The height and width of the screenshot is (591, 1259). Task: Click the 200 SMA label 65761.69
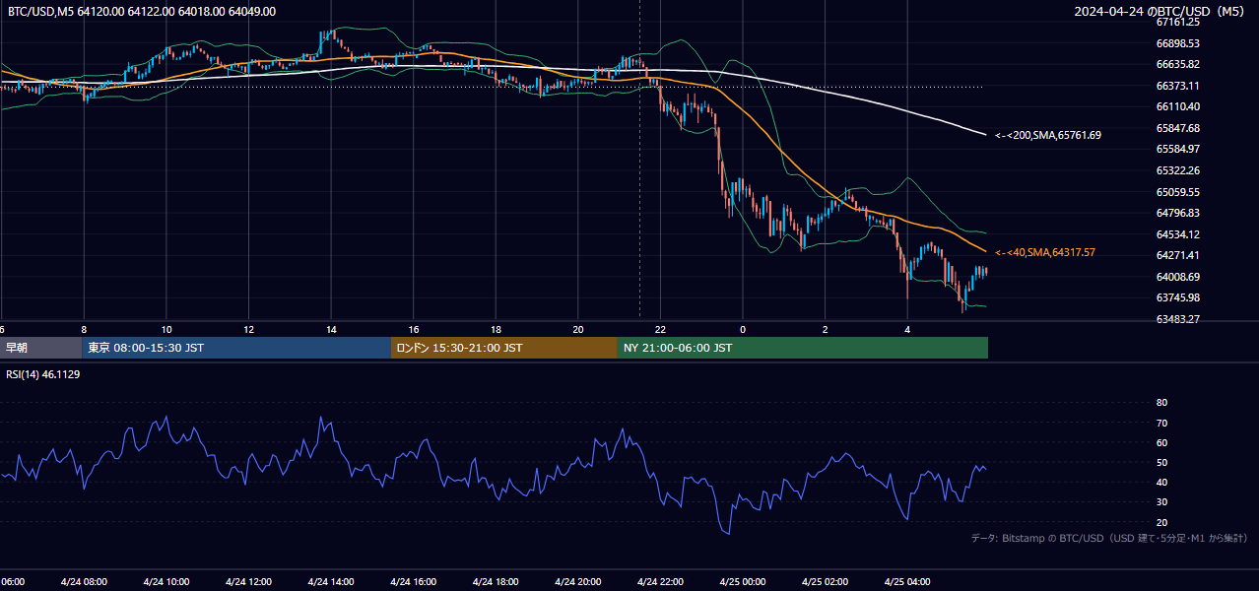pos(1048,135)
